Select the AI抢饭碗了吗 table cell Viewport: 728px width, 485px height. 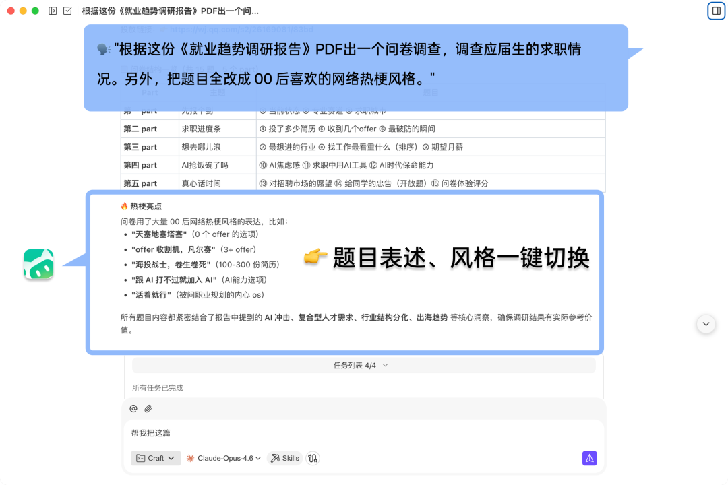pos(217,165)
